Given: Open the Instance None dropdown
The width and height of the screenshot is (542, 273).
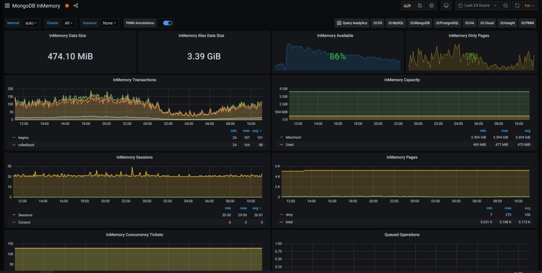Looking at the screenshot, I should (110, 23).
